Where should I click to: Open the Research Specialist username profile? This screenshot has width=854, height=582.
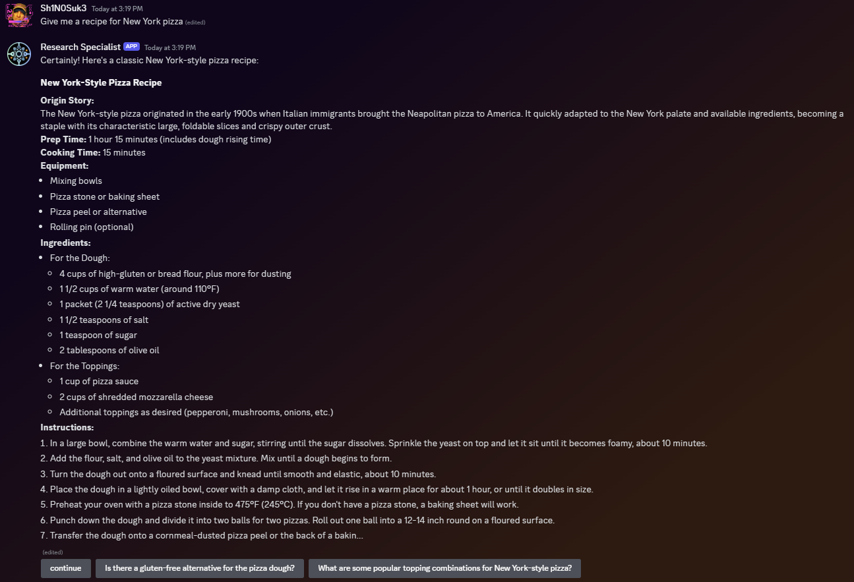click(x=80, y=47)
